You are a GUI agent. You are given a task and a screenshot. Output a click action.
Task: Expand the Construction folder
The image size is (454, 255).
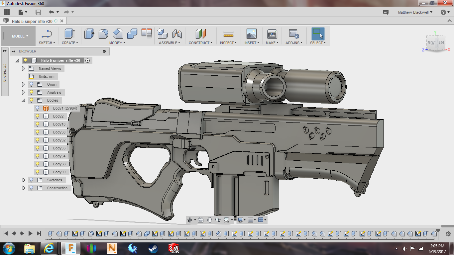[x=23, y=188]
